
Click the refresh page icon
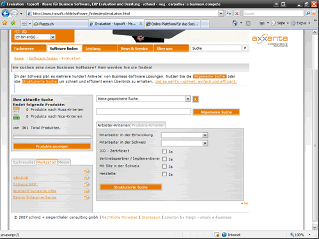pyautogui.click(x=229, y=13)
